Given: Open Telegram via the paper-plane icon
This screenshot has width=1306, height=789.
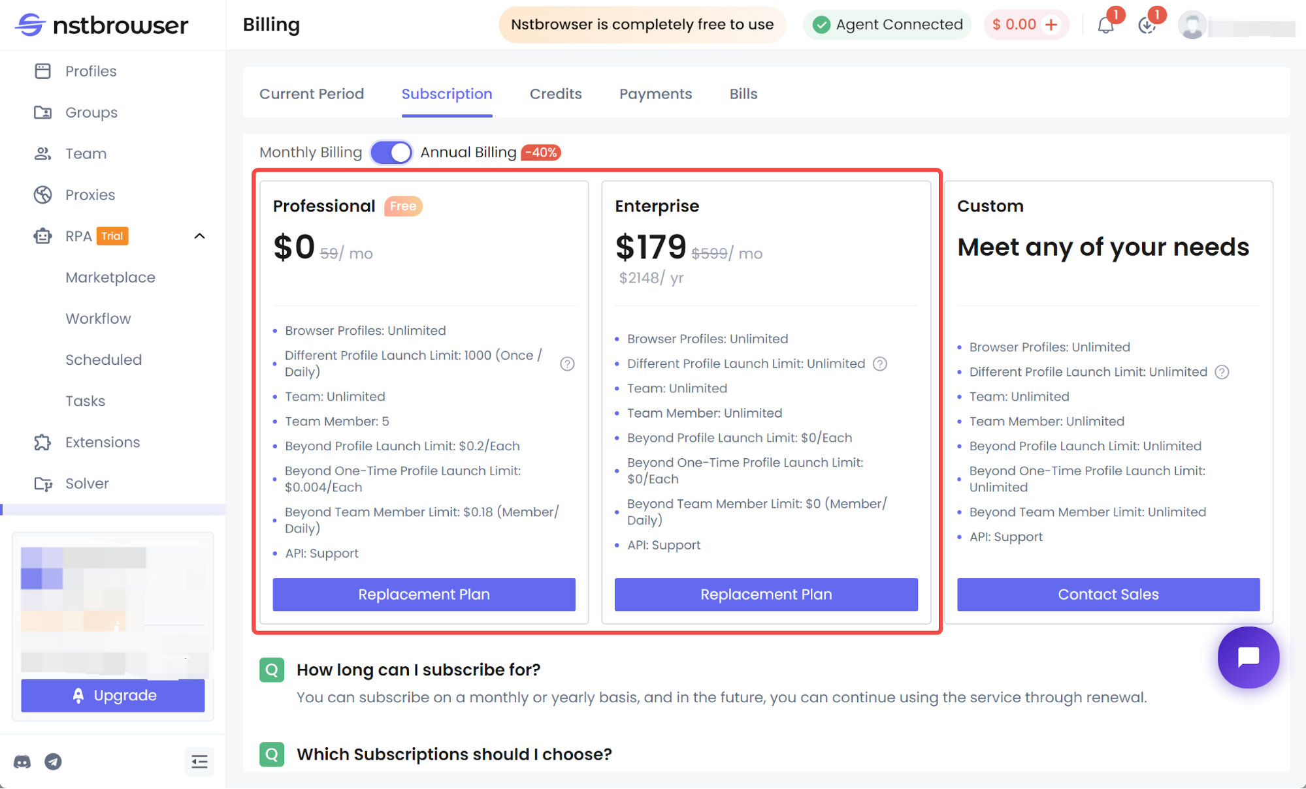Looking at the screenshot, I should click(54, 762).
